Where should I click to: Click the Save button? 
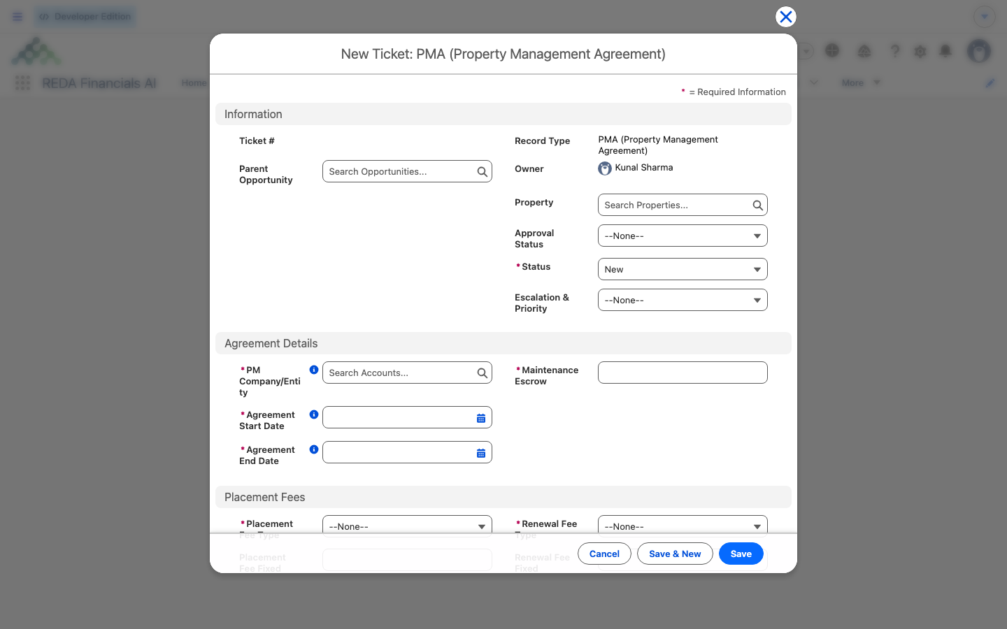pyautogui.click(x=741, y=554)
